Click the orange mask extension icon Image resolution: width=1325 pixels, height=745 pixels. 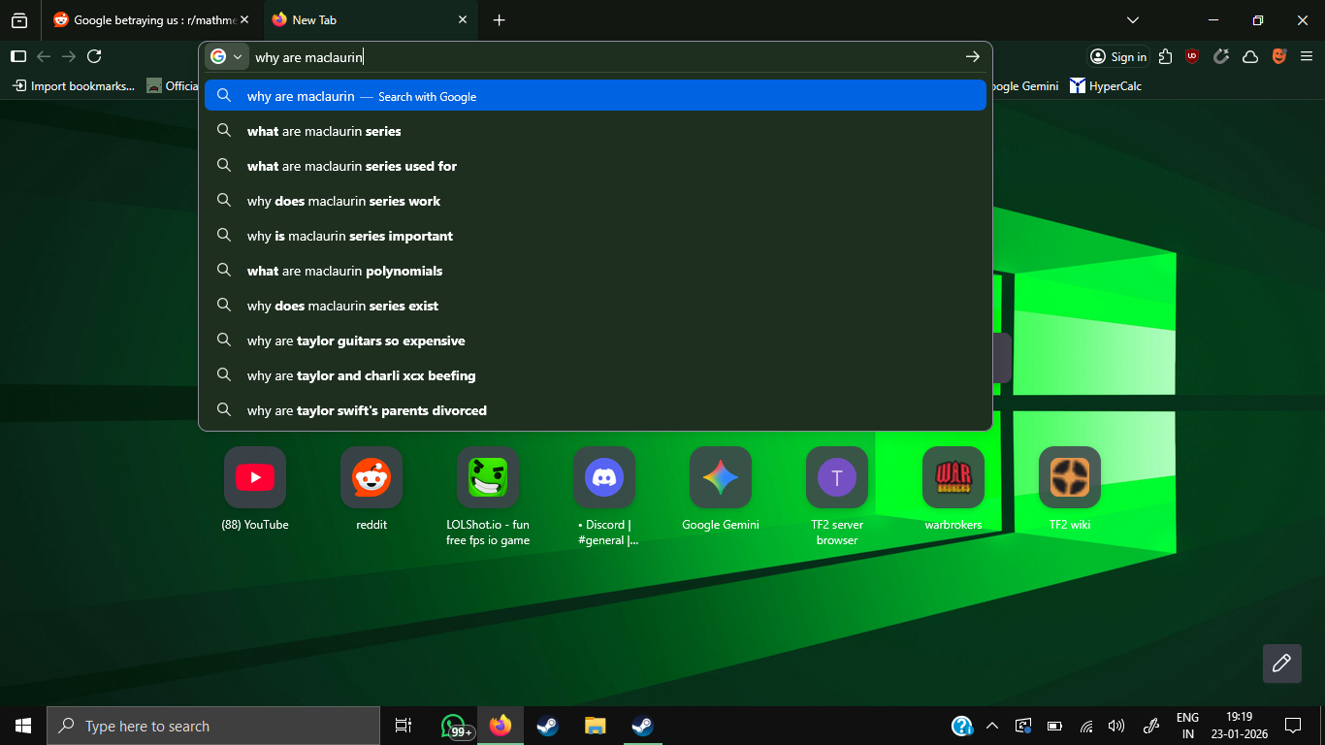tap(1279, 56)
